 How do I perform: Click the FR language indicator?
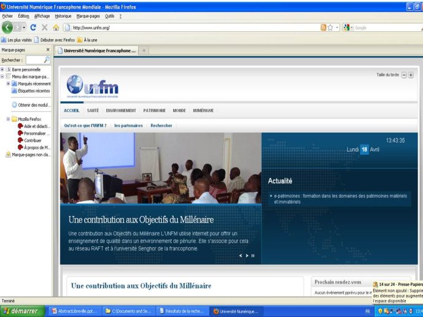click(367, 311)
